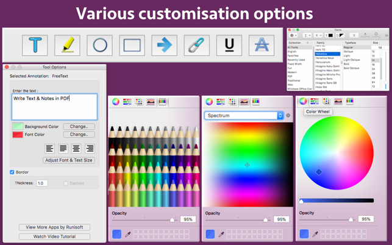This screenshot has width=392, height=245.
Task: Enable the Dashed border checkbox
Action: [x=66, y=183]
